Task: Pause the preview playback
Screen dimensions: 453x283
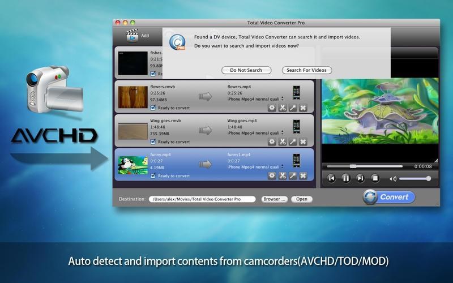Action: [346, 178]
